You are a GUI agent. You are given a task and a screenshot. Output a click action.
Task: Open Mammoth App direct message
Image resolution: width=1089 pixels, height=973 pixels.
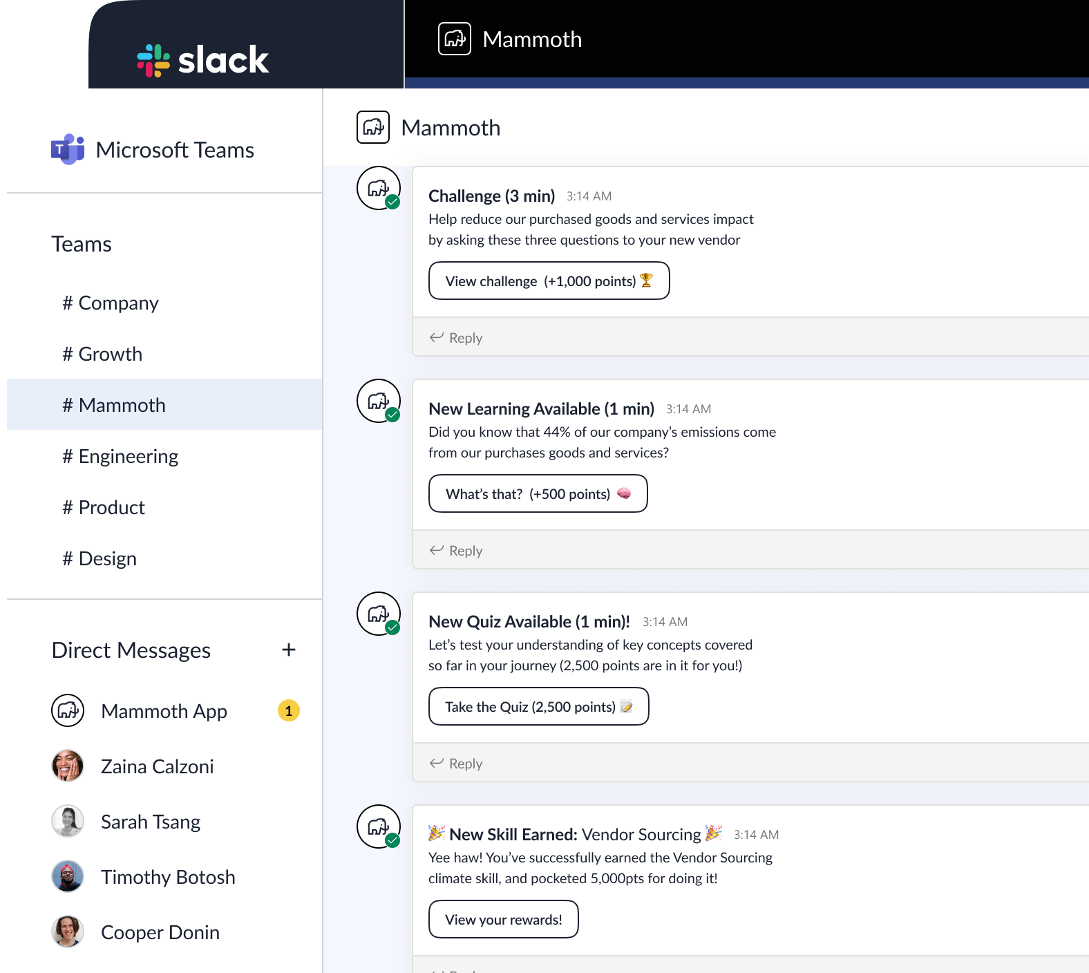tap(164, 710)
